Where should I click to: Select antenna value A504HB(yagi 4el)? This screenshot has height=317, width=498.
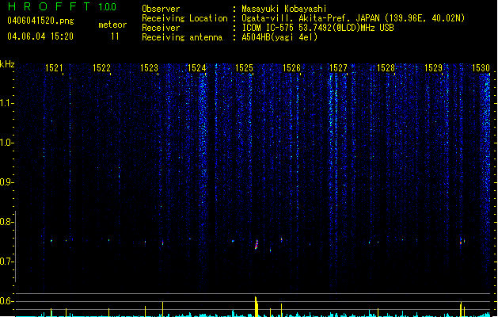coord(279,37)
